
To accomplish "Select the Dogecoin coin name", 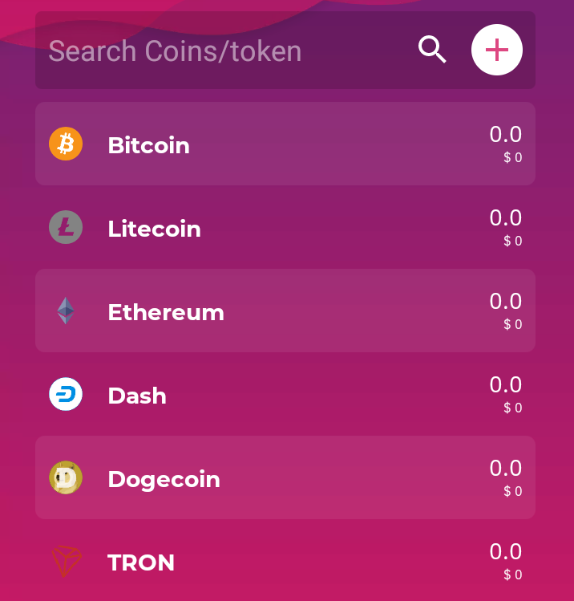I will [164, 480].
